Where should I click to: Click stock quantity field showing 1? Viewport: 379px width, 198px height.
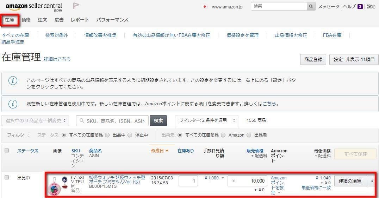(188, 181)
